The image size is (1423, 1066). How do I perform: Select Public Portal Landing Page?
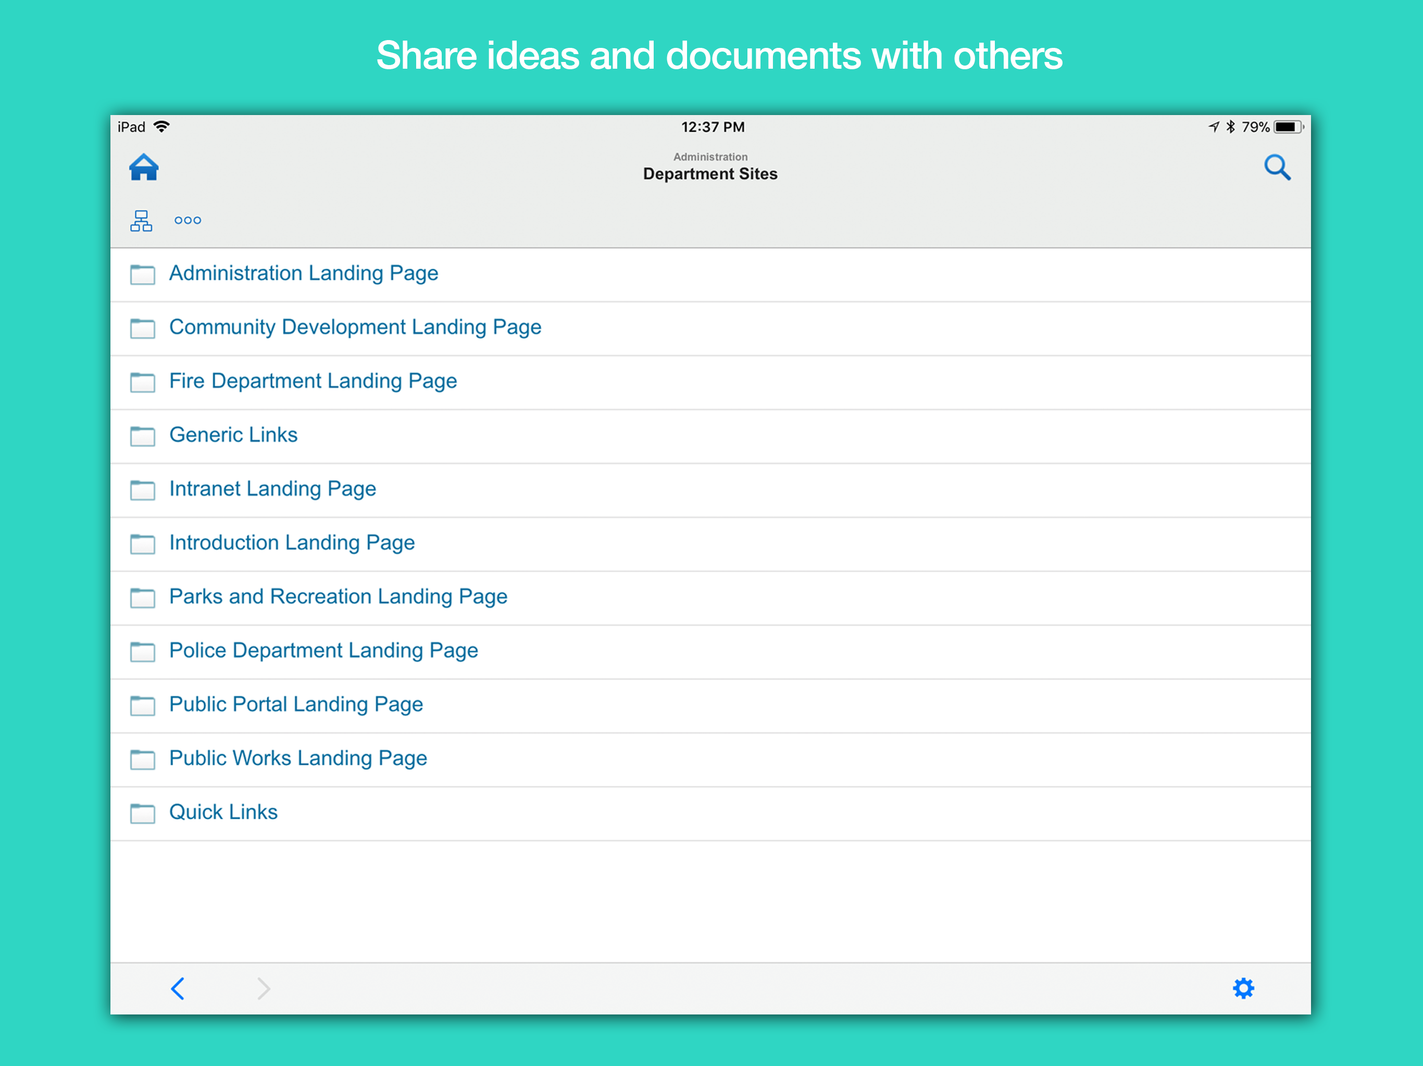(296, 705)
